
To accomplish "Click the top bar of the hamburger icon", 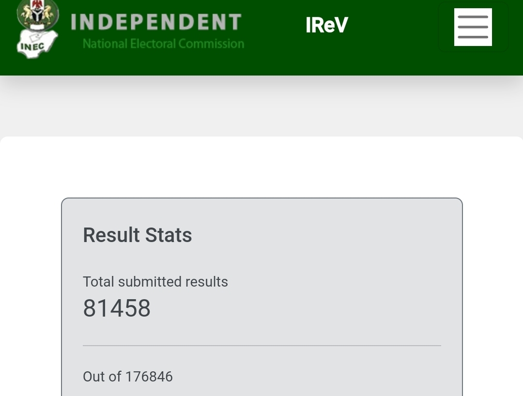I will [x=473, y=17].
